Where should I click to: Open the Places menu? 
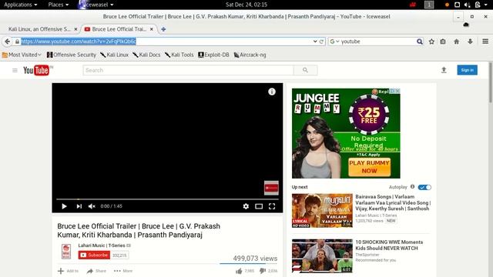59,5
